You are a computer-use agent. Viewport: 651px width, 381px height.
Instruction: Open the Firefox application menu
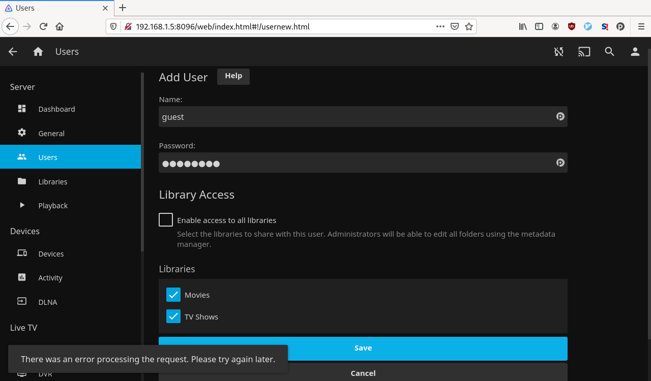(640, 26)
